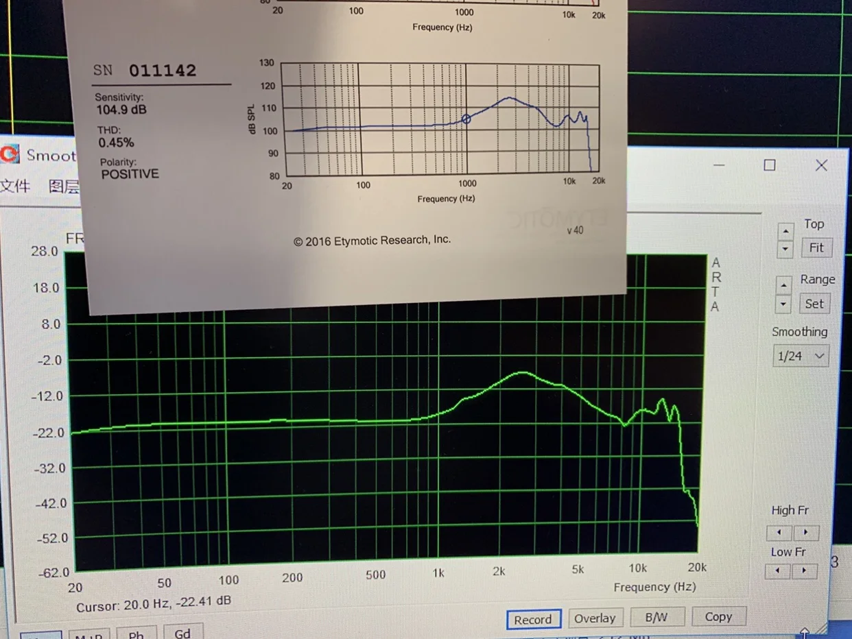Click the Overlay button

[595, 618]
